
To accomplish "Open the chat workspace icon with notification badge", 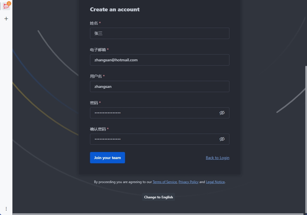I will point(6,6).
